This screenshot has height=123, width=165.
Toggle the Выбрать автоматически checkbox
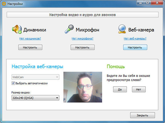pos(13,83)
